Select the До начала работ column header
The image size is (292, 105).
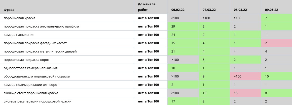point(147,7)
